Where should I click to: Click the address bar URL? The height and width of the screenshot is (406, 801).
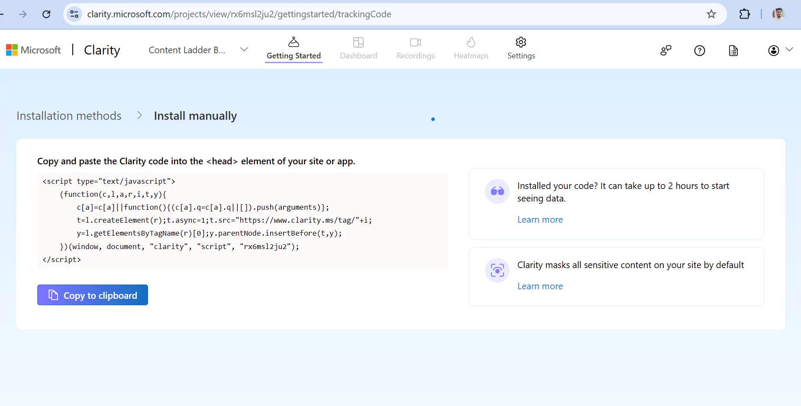click(x=239, y=14)
